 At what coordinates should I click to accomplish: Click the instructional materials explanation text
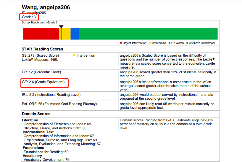[166, 96]
